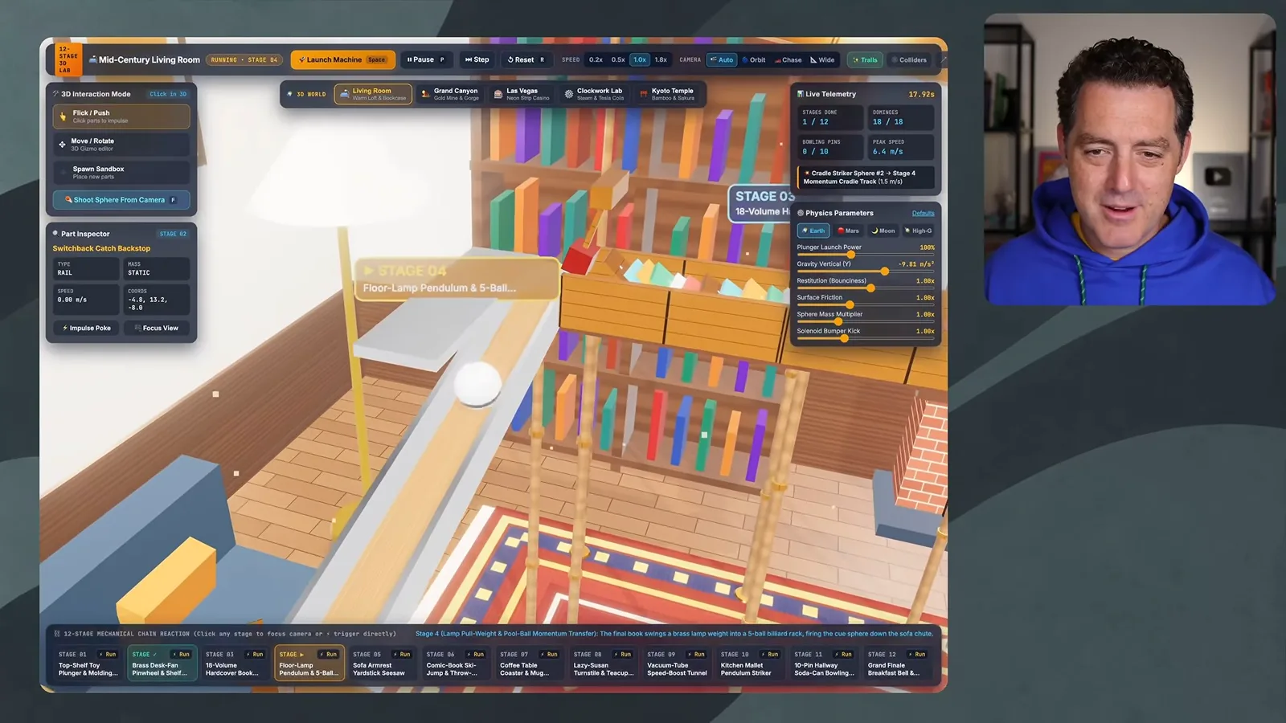
Task: Run Stage 03 18-Volume Hardcover Books
Action: [x=255, y=654]
